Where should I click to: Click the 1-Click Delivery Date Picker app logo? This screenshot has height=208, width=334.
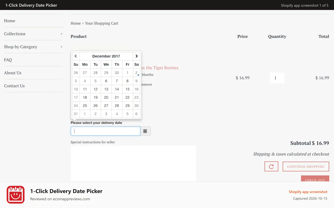click(x=16, y=195)
